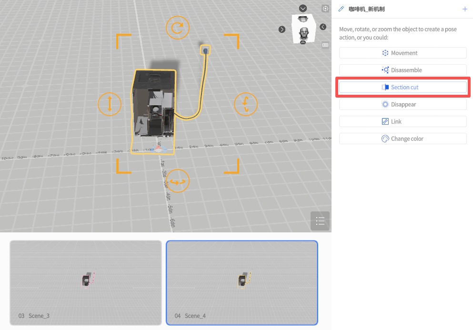The width and height of the screenshot is (473, 330).
Task: Select the Scene_3 thumbnail
Action: 86,282
